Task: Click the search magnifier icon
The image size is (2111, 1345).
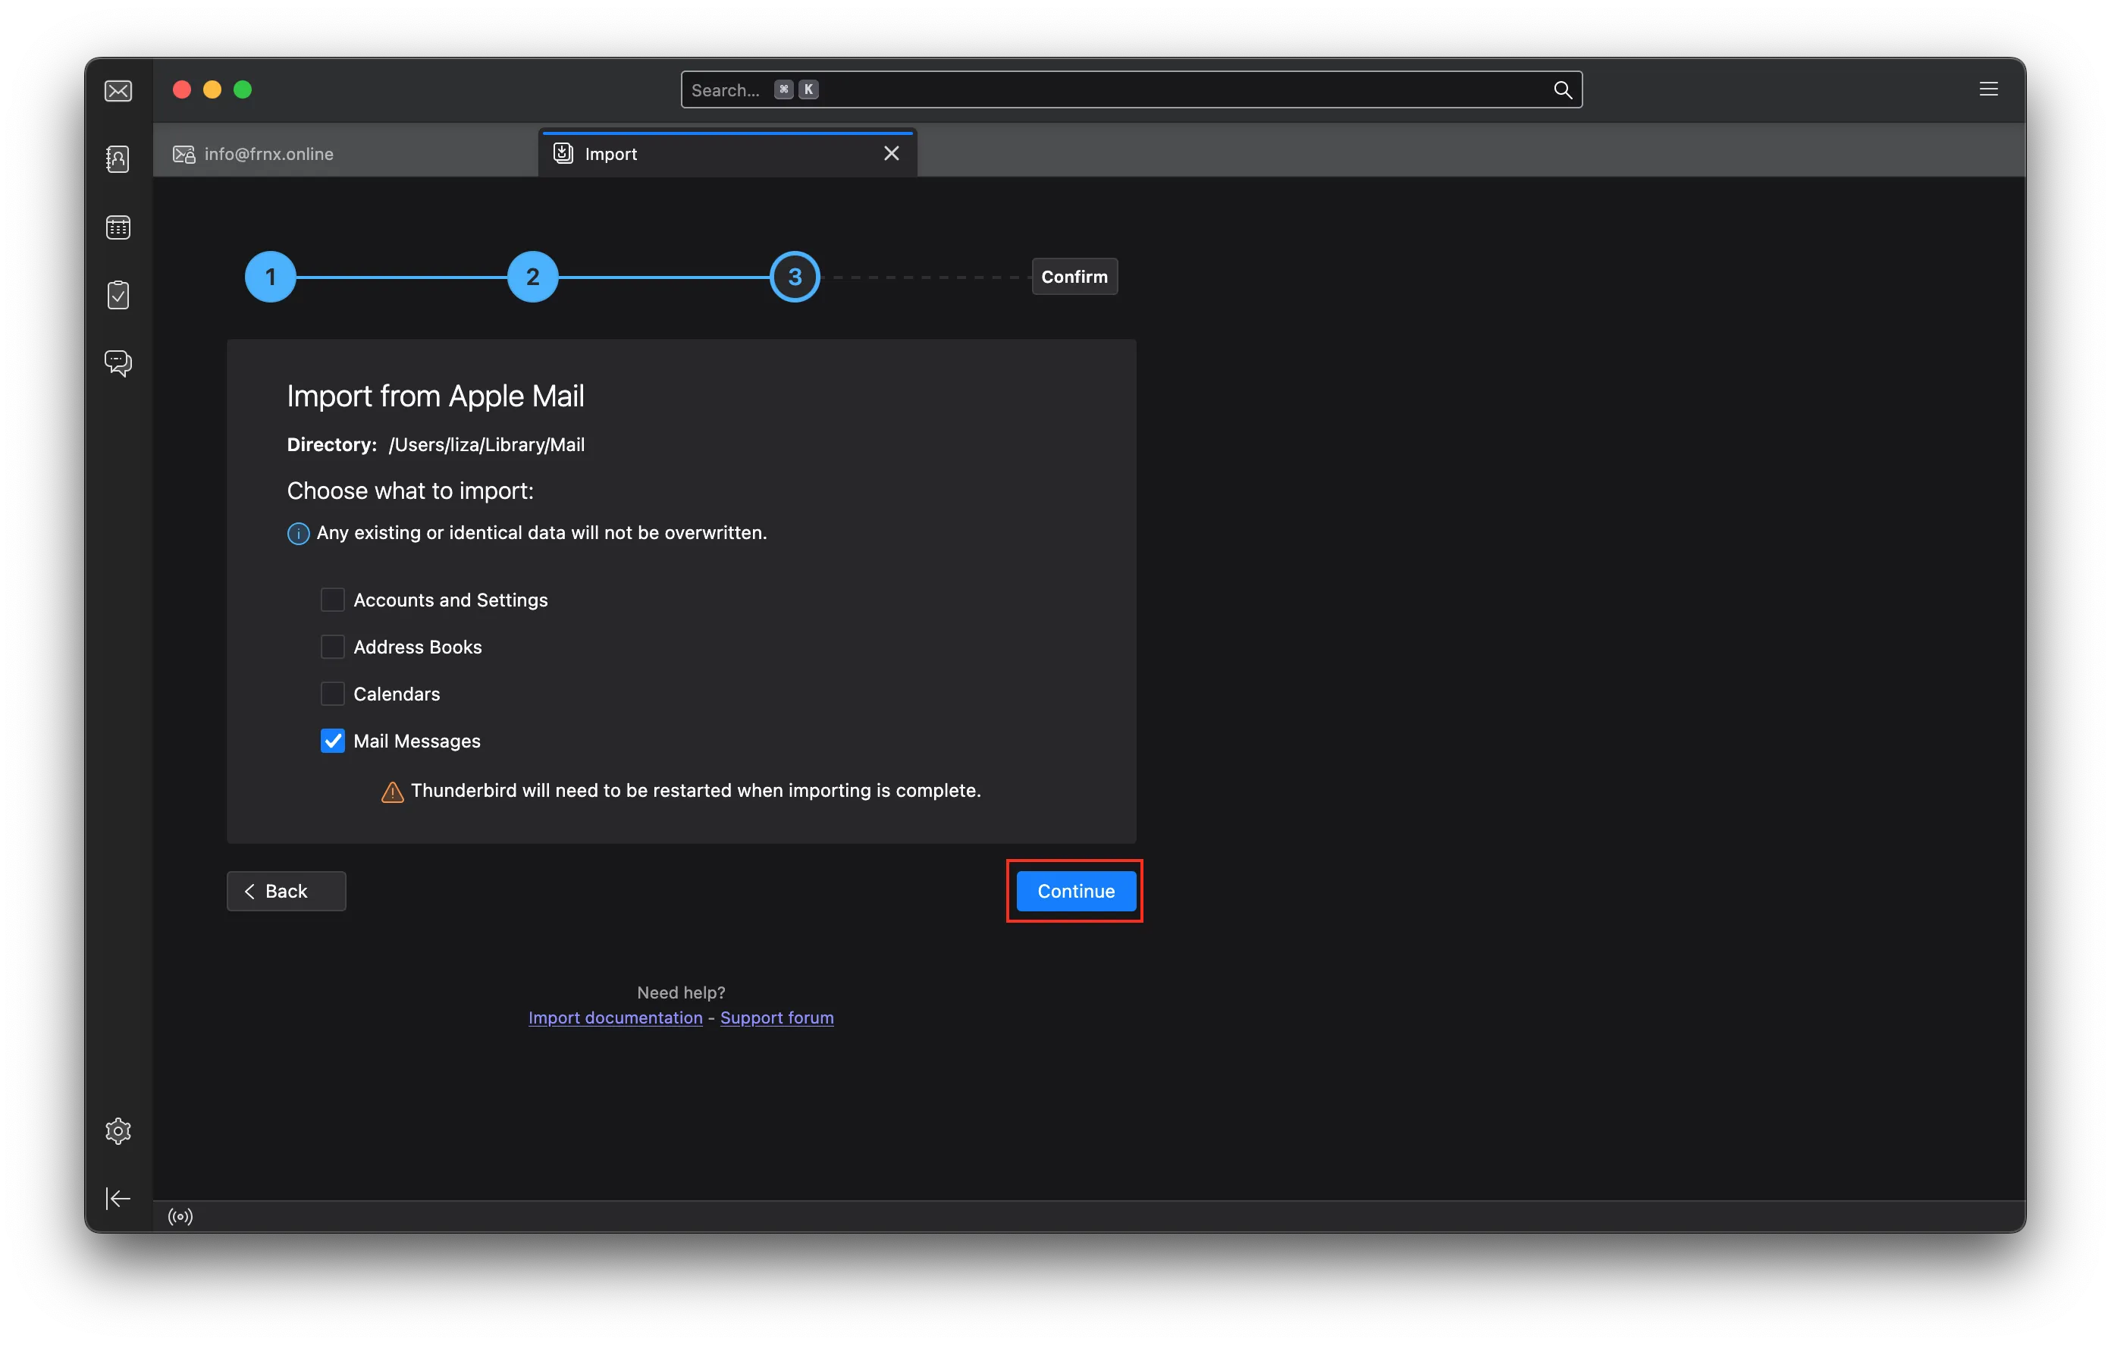Action: [1562, 89]
